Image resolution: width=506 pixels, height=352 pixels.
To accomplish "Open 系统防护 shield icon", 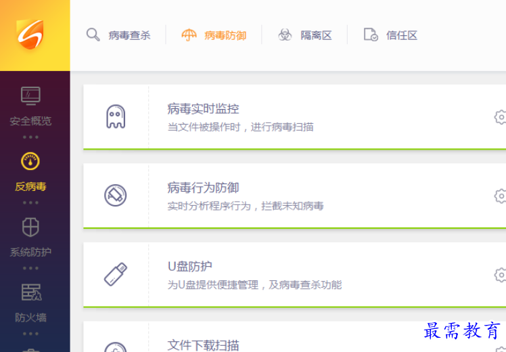I will (30, 227).
